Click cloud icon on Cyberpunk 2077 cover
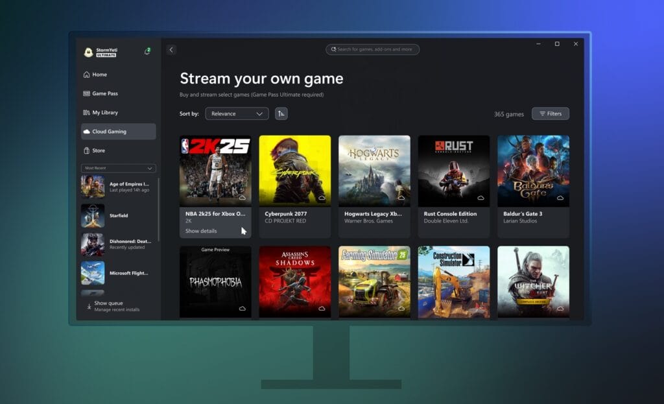 pos(322,198)
